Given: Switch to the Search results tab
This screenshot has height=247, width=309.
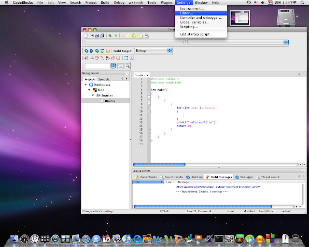Looking at the screenshot, I should coord(171,177).
